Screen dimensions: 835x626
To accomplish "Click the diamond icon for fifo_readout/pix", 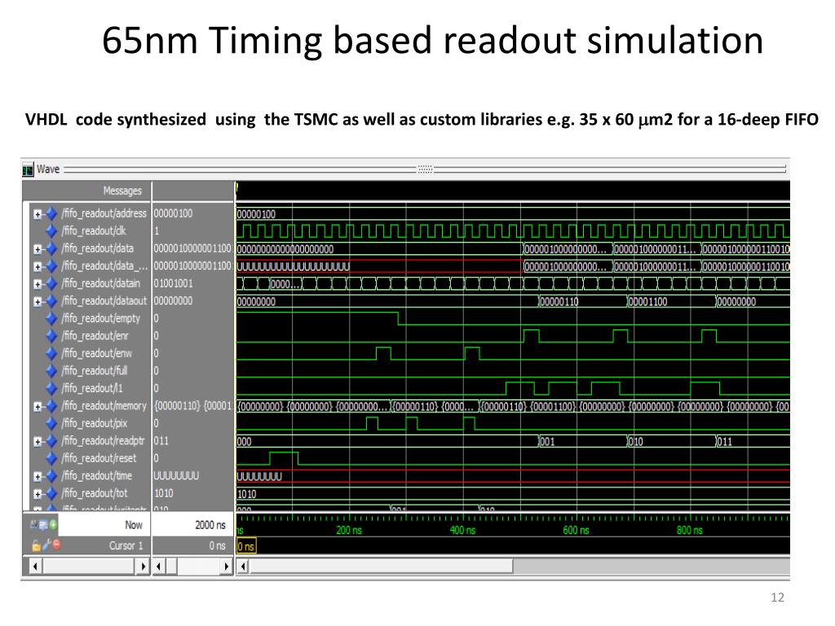I will coord(51,424).
